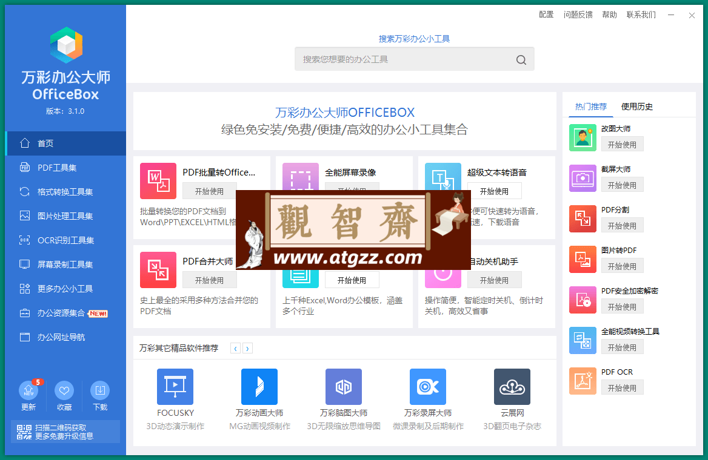
Task: Click the OfficeBox hexagon logo
Action: (67, 45)
